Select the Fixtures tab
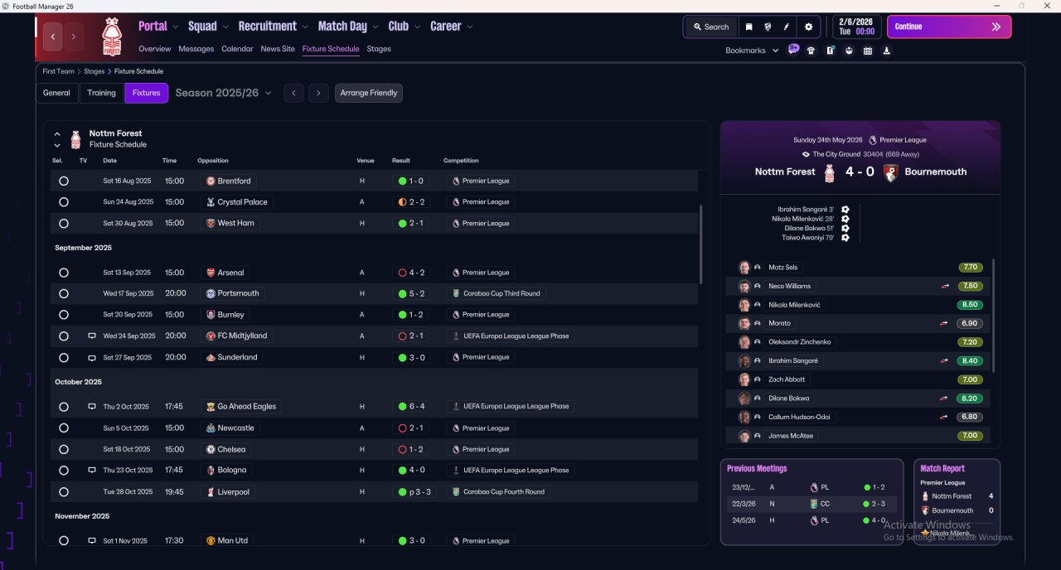1061x570 pixels. click(146, 93)
